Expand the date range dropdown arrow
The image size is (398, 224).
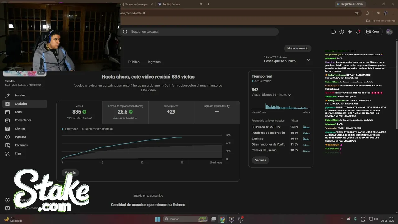click(308, 60)
